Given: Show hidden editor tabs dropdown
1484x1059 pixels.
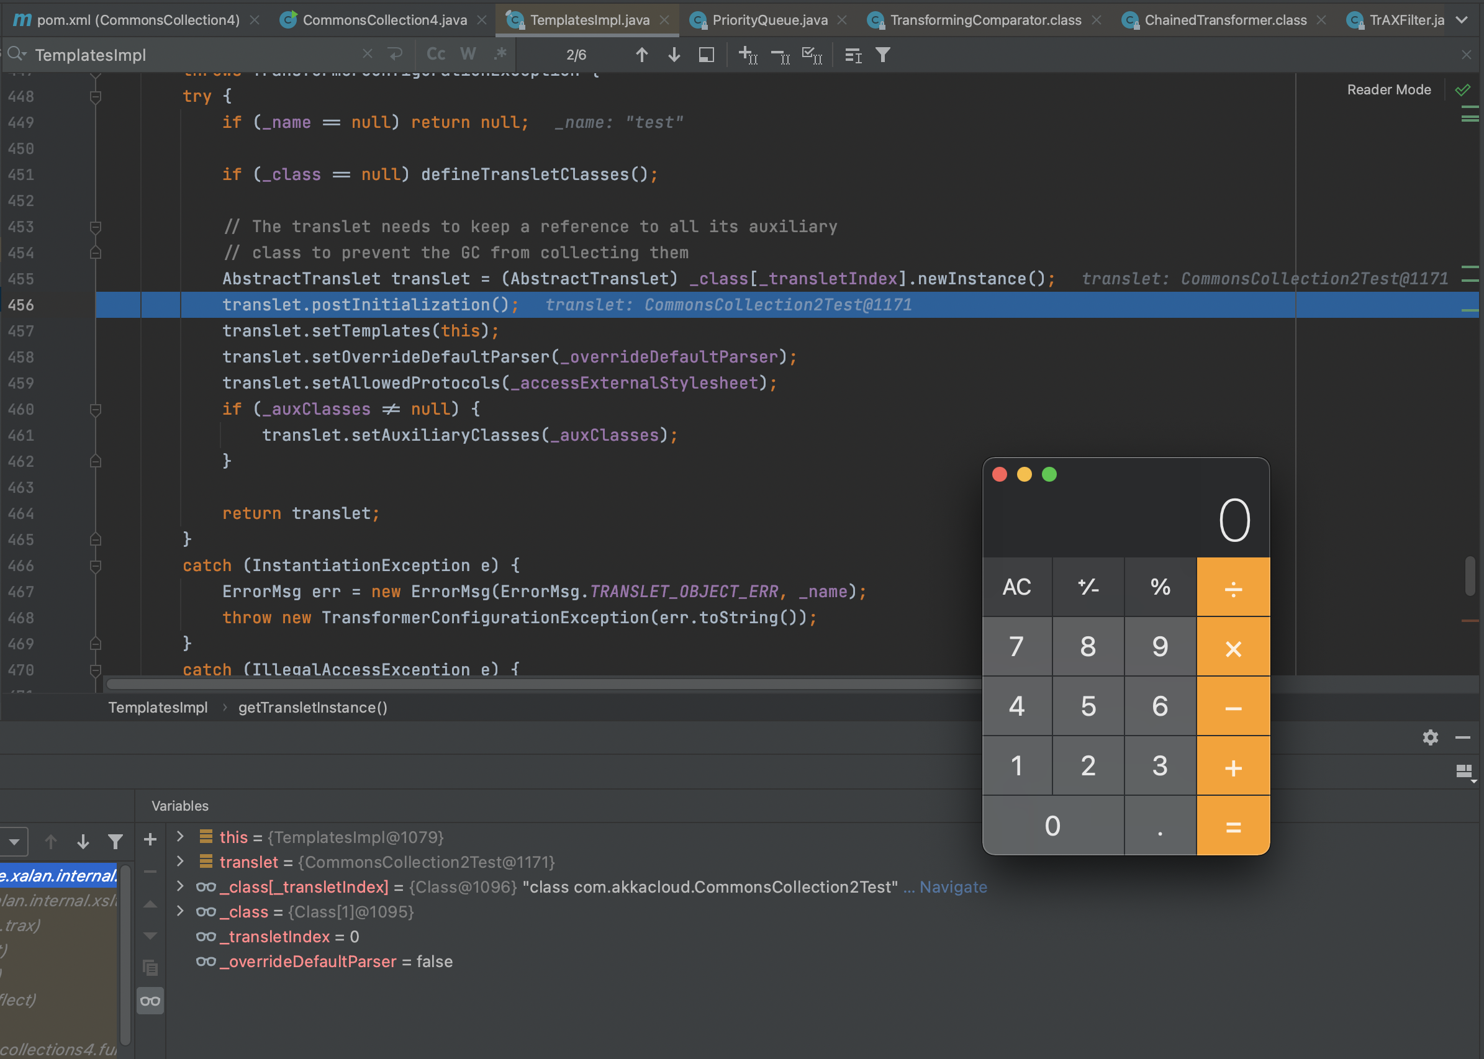Looking at the screenshot, I should (1462, 20).
